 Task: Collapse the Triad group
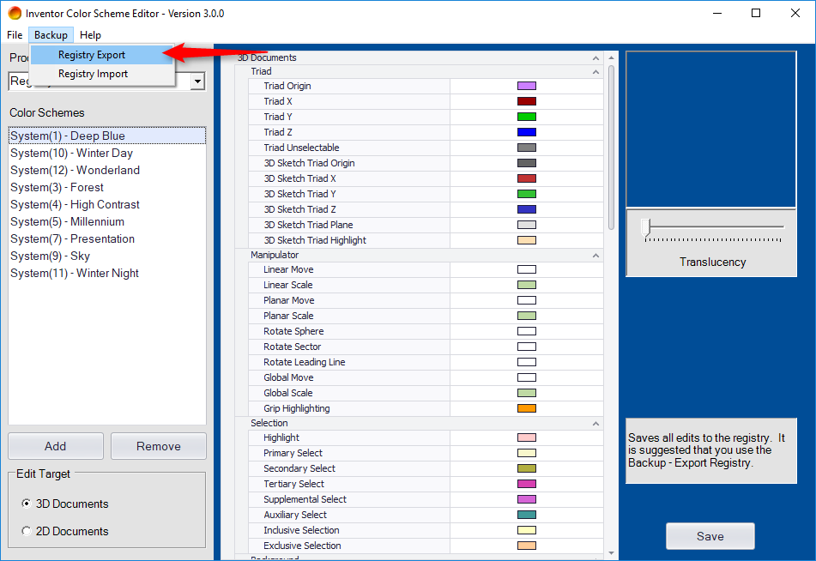(x=595, y=72)
